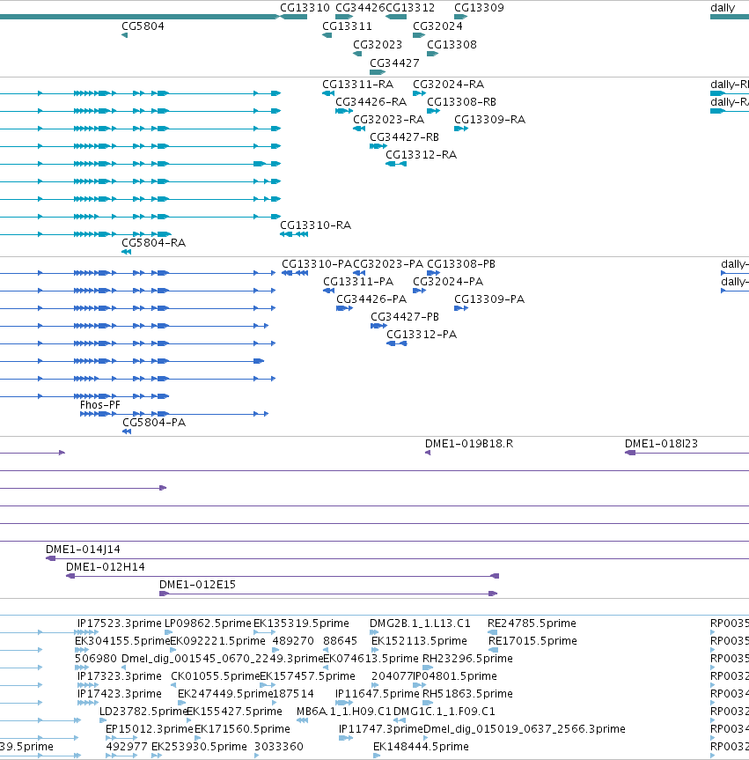
Task: Select the CG13311 gene label
Action: point(347,26)
